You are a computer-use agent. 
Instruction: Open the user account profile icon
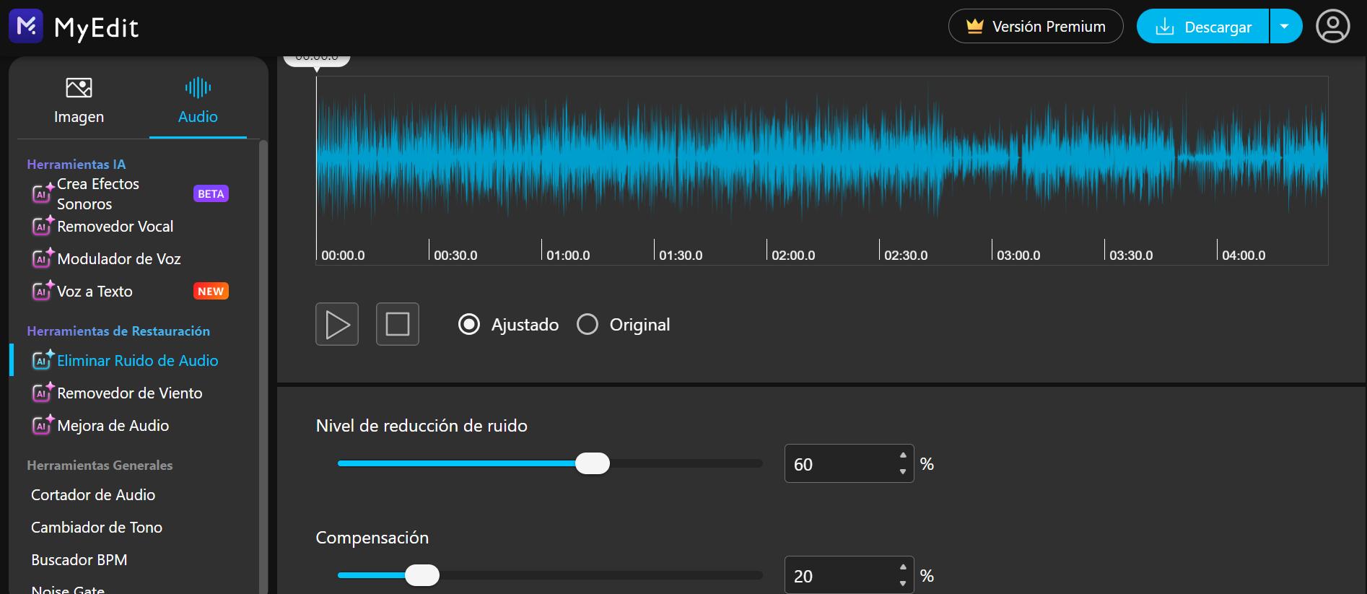pos(1332,27)
